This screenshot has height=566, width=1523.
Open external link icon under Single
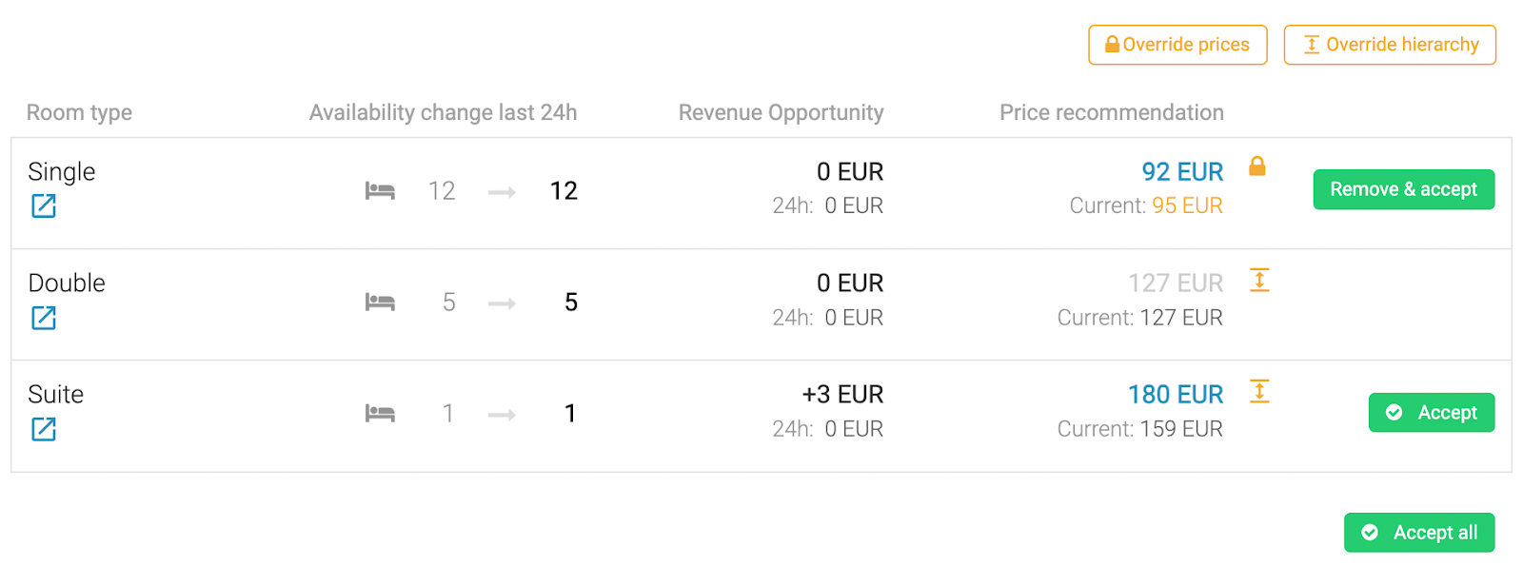(x=44, y=205)
